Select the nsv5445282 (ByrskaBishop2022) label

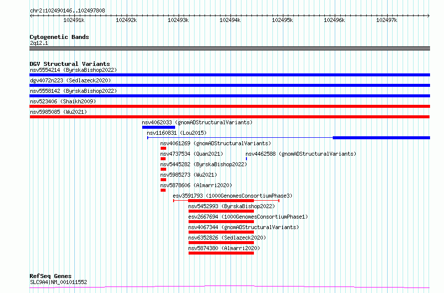tap(204, 164)
